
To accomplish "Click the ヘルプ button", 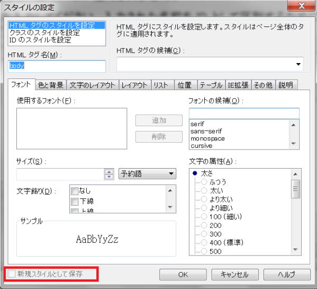I will 287,275.
